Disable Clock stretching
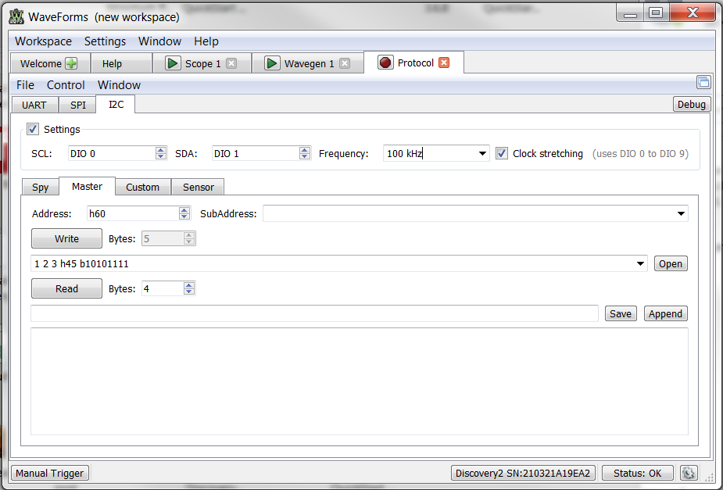 501,153
